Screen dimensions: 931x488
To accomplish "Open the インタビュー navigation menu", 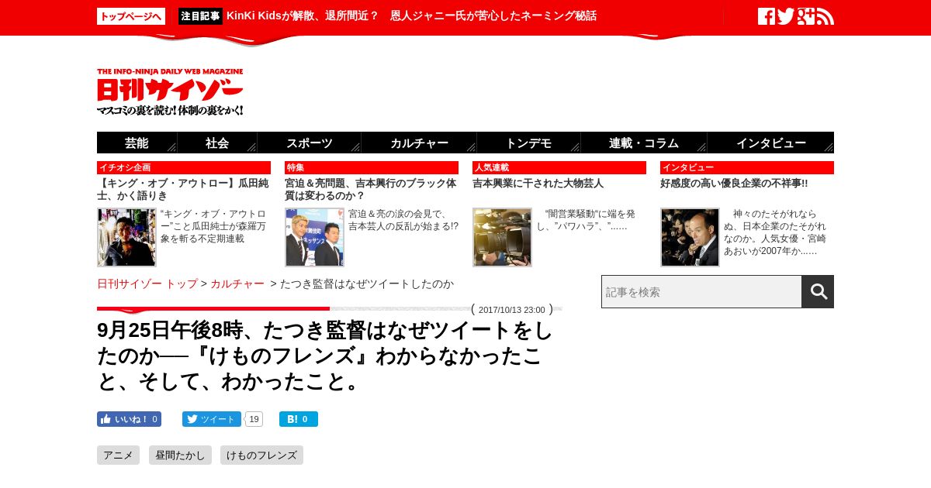I will tap(770, 143).
